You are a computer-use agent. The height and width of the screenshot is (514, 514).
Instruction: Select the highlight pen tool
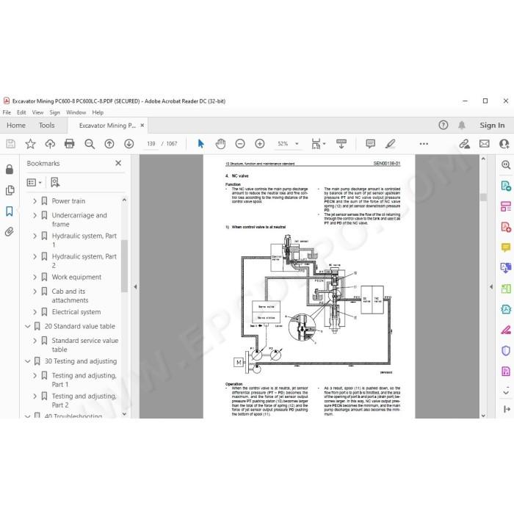pyautogui.click(x=390, y=144)
